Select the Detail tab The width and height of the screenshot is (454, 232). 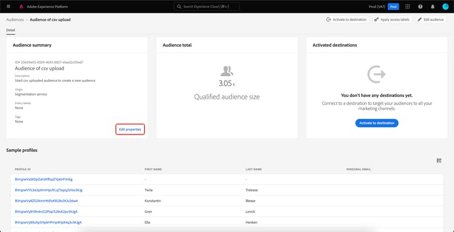tap(11, 30)
